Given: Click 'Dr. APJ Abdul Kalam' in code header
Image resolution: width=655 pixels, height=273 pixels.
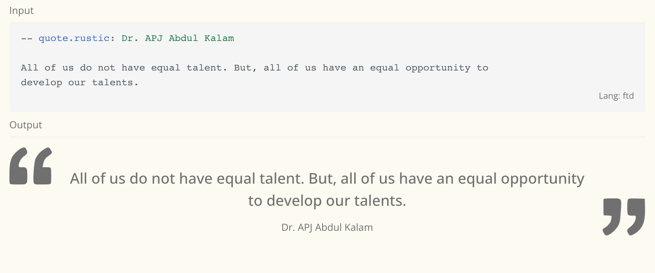Looking at the screenshot, I should (178, 38).
